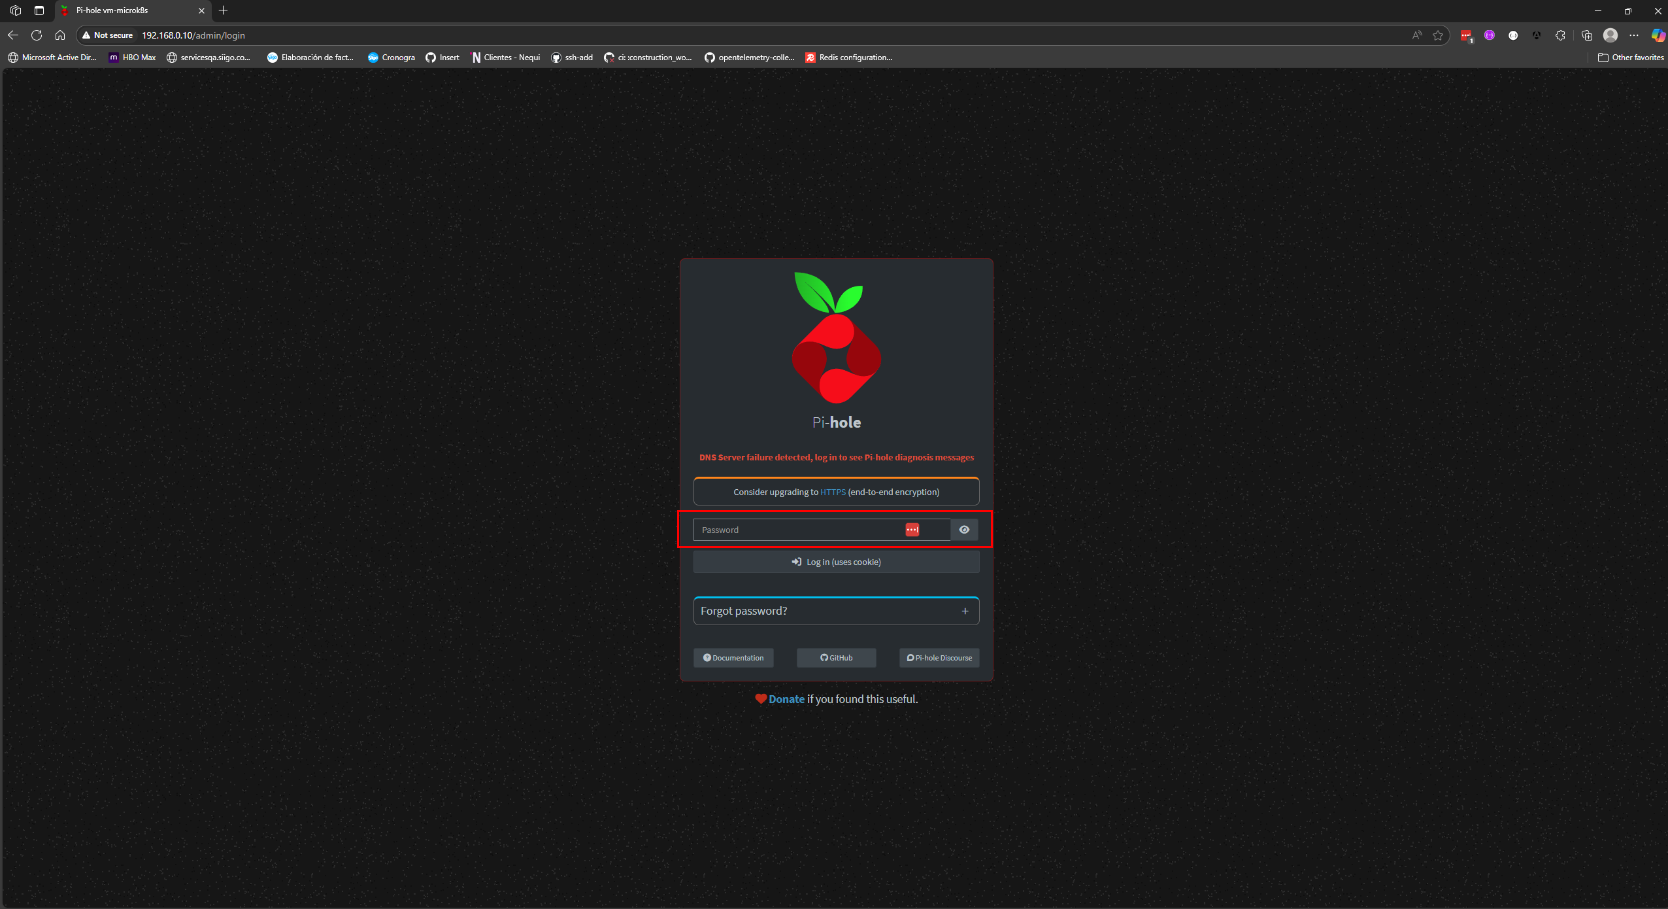This screenshot has width=1668, height=909.
Task: Expand the Forgot password? section
Action: point(836,611)
